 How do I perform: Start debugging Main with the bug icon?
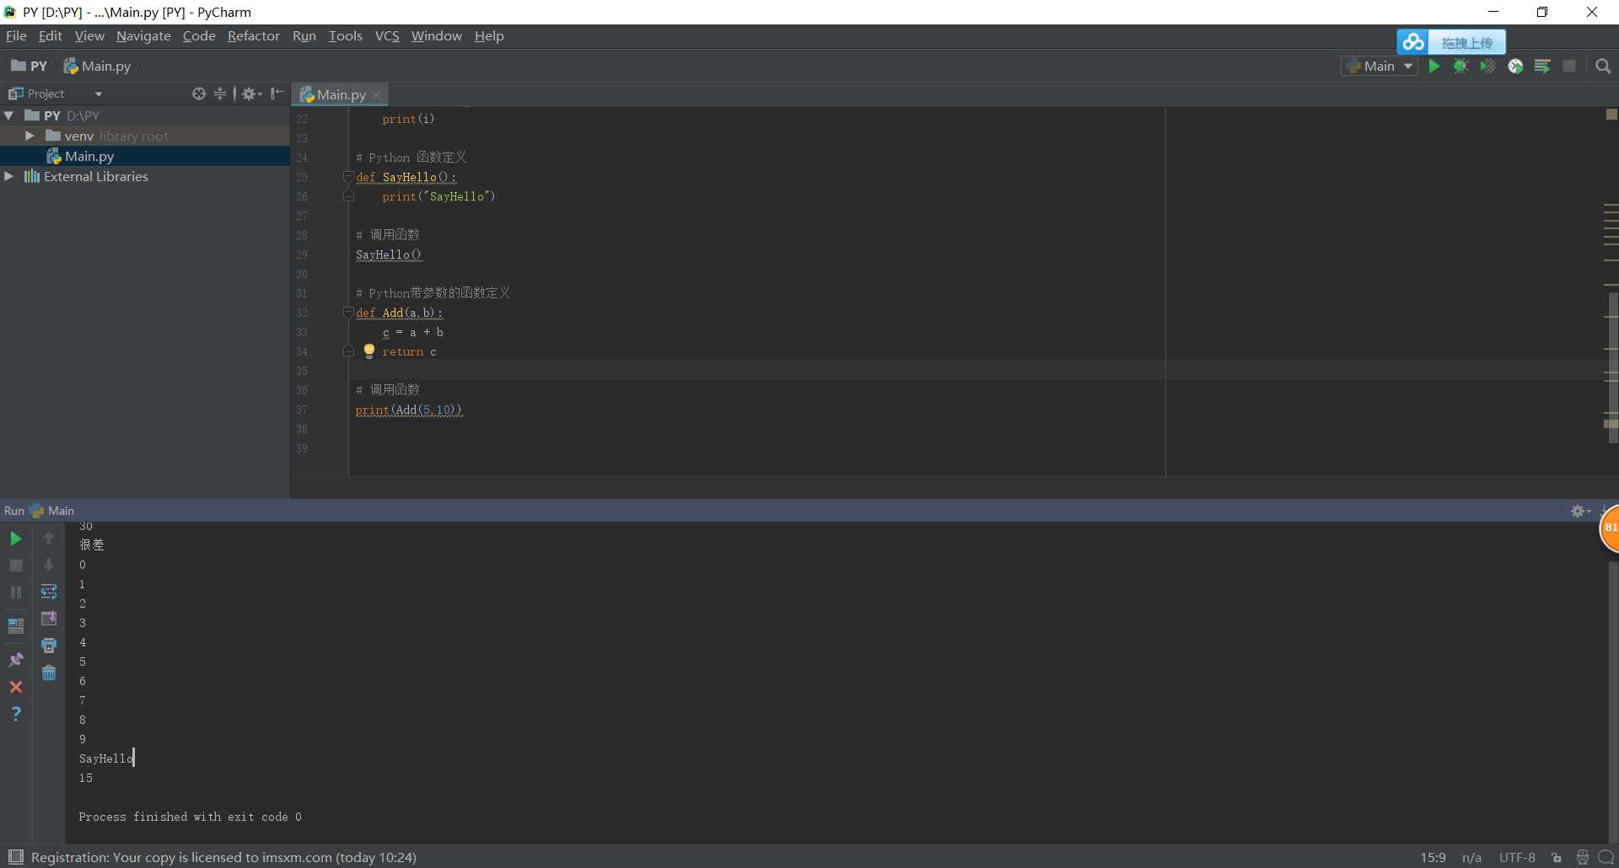coord(1461,67)
